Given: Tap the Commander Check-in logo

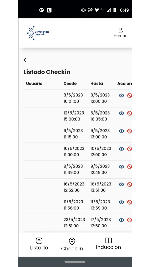Looking at the screenshot, I should (x=38, y=33).
